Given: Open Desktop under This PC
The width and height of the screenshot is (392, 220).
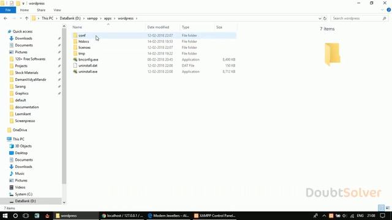Looking at the screenshot, I should coord(21,153).
